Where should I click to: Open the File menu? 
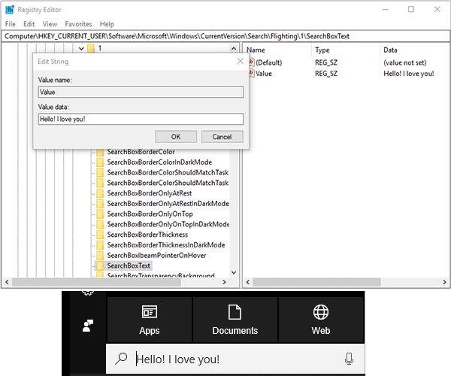point(11,24)
